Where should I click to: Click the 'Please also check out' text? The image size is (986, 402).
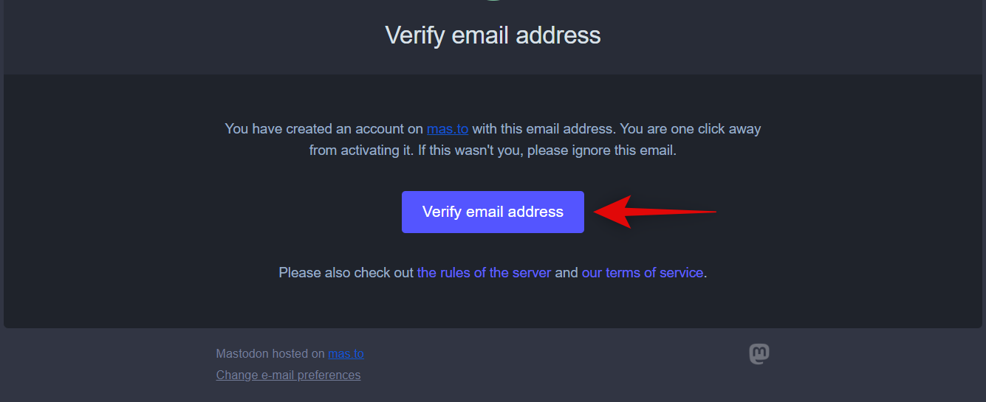tap(346, 272)
